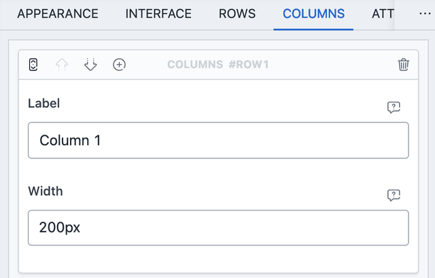Select the COLUMNS tab

coord(313,14)
